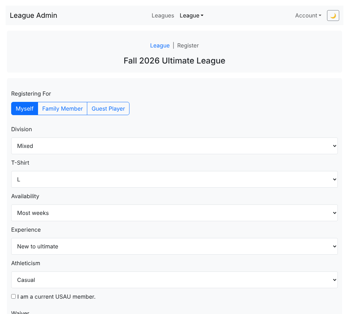
Task: Expand the League nav dropdown
Action: pyautogui.click(x=191, y=16)
